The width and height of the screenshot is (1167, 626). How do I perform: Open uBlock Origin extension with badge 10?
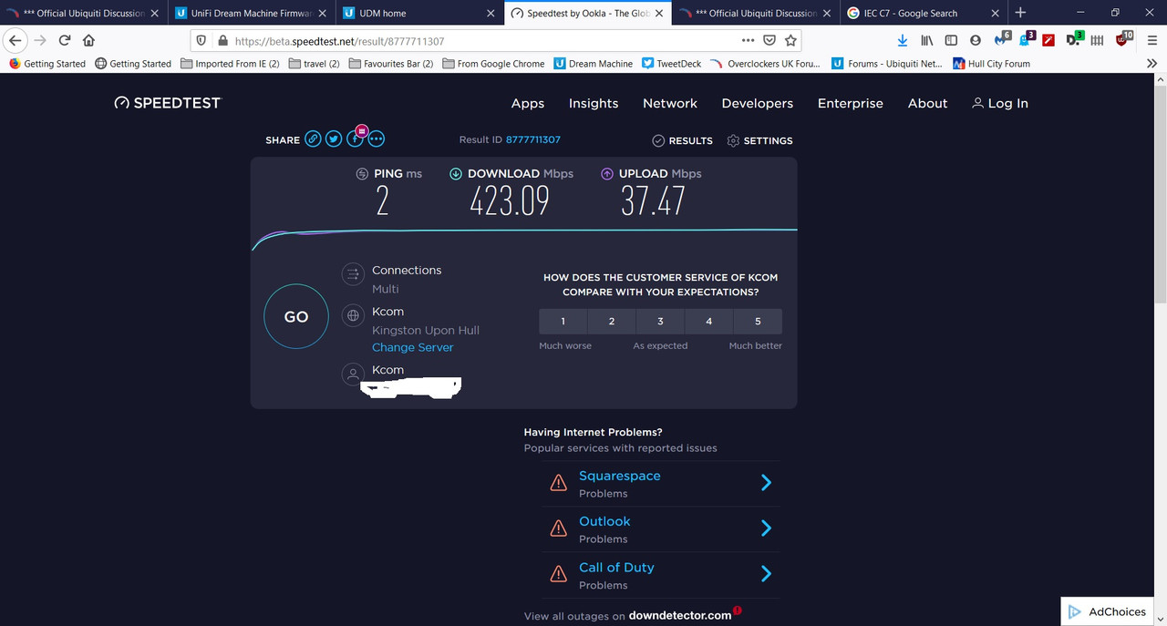1124,39
